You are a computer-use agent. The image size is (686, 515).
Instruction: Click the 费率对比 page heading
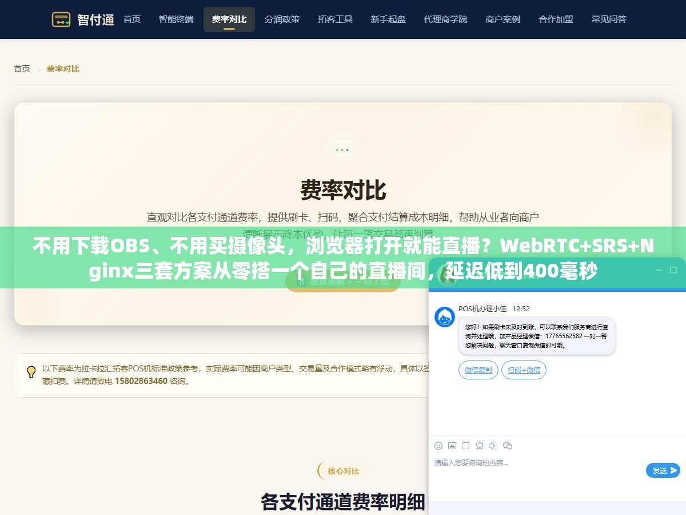(x=343, y=190)
